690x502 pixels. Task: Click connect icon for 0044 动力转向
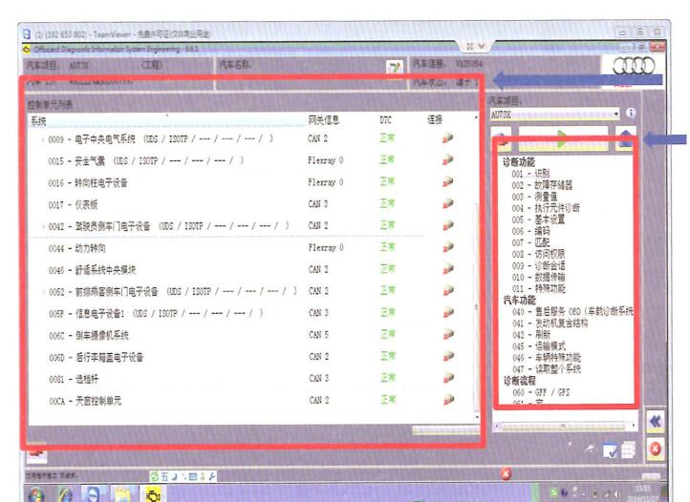tap(448, 247)
